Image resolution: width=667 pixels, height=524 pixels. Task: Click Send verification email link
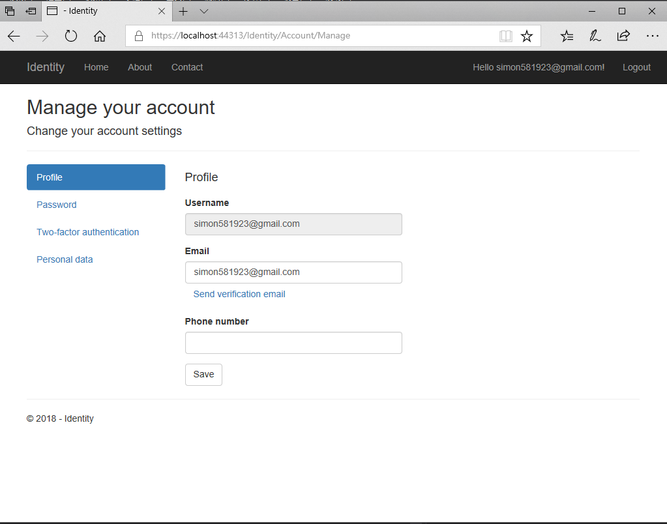[239, 295]
